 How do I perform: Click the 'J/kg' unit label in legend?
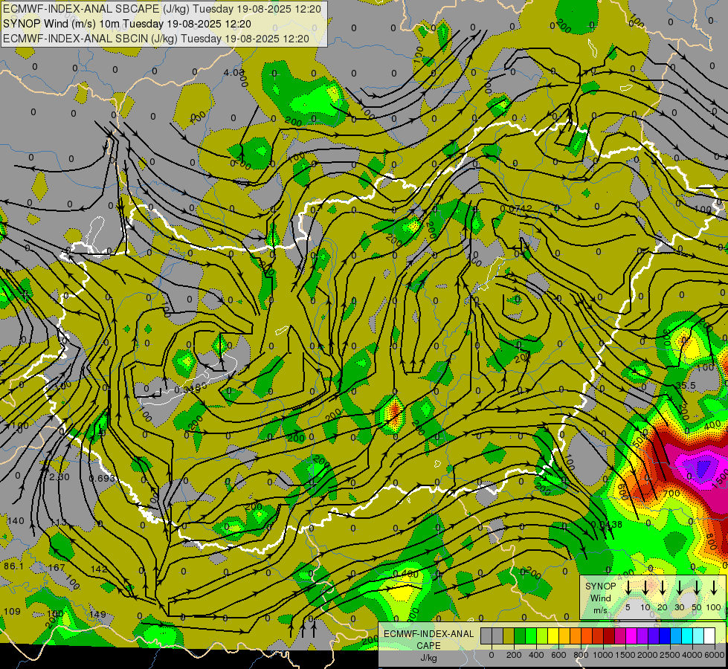click(428, 658)
